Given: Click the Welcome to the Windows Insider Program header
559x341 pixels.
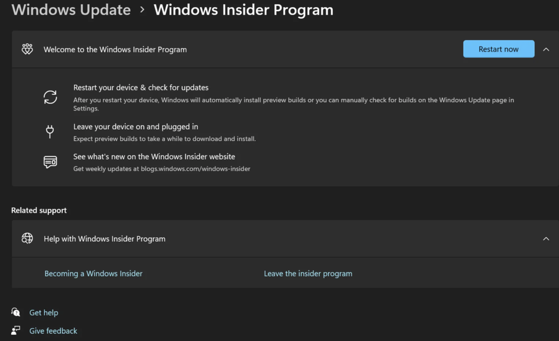Looking at the screenshot, I should pyautogui.click(x=115, y=50).
